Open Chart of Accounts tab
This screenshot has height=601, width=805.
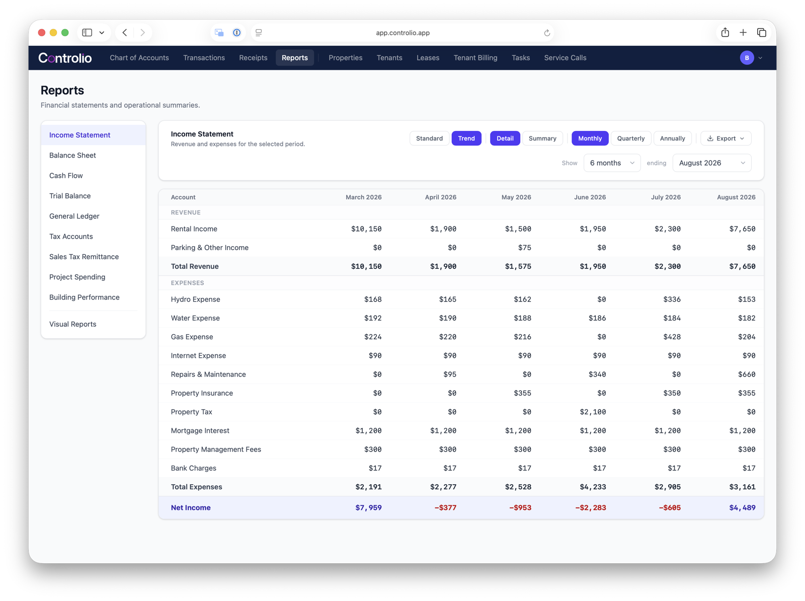(139, 58)
